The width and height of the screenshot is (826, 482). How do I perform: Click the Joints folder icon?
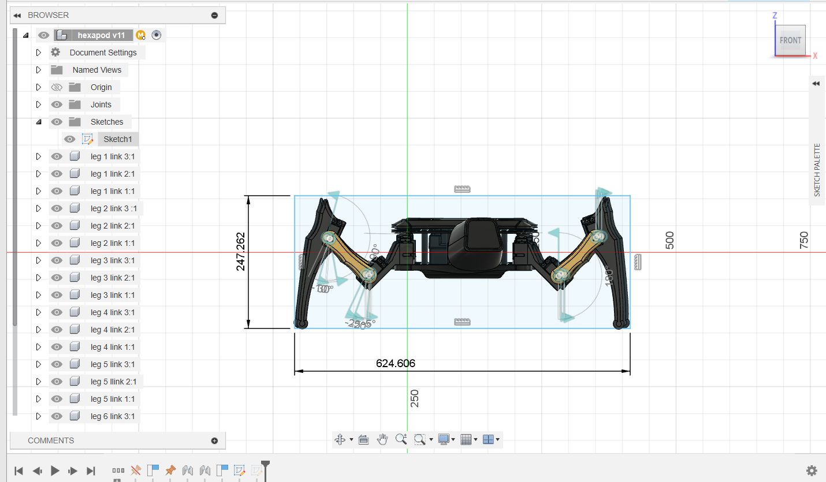[75, 104]
